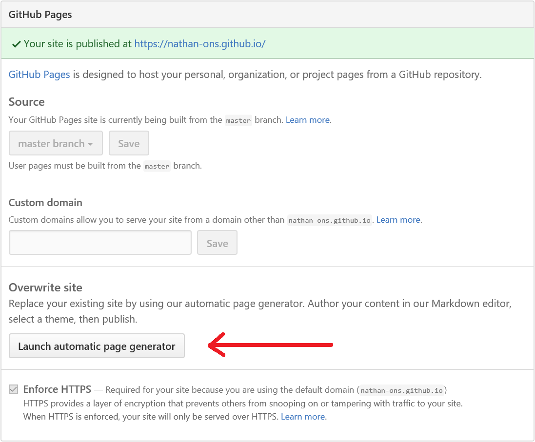Select the Custom domain heading
Image resolution: width=535 pixels, height=442 pixels.
pyautogui.click(x=45, y=203)
